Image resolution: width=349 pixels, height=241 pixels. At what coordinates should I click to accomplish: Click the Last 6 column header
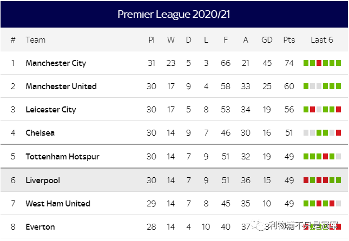322,40
